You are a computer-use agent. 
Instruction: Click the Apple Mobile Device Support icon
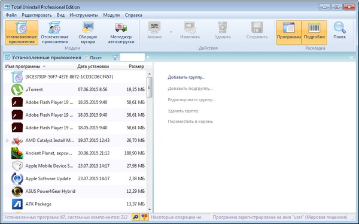[17, 166]
